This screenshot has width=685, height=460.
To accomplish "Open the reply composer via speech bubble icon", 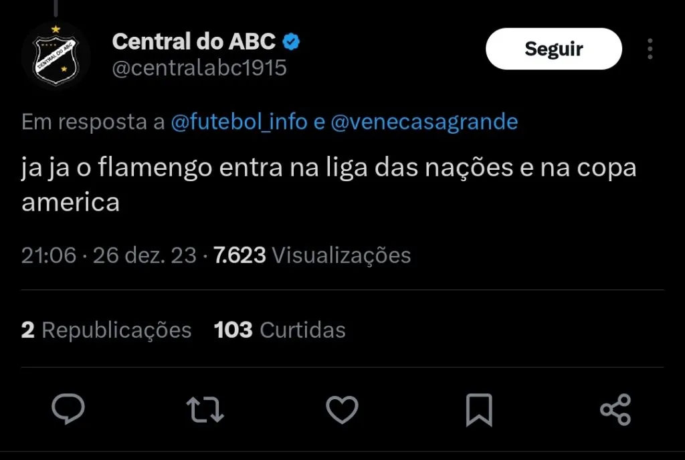I will point(68,409).
